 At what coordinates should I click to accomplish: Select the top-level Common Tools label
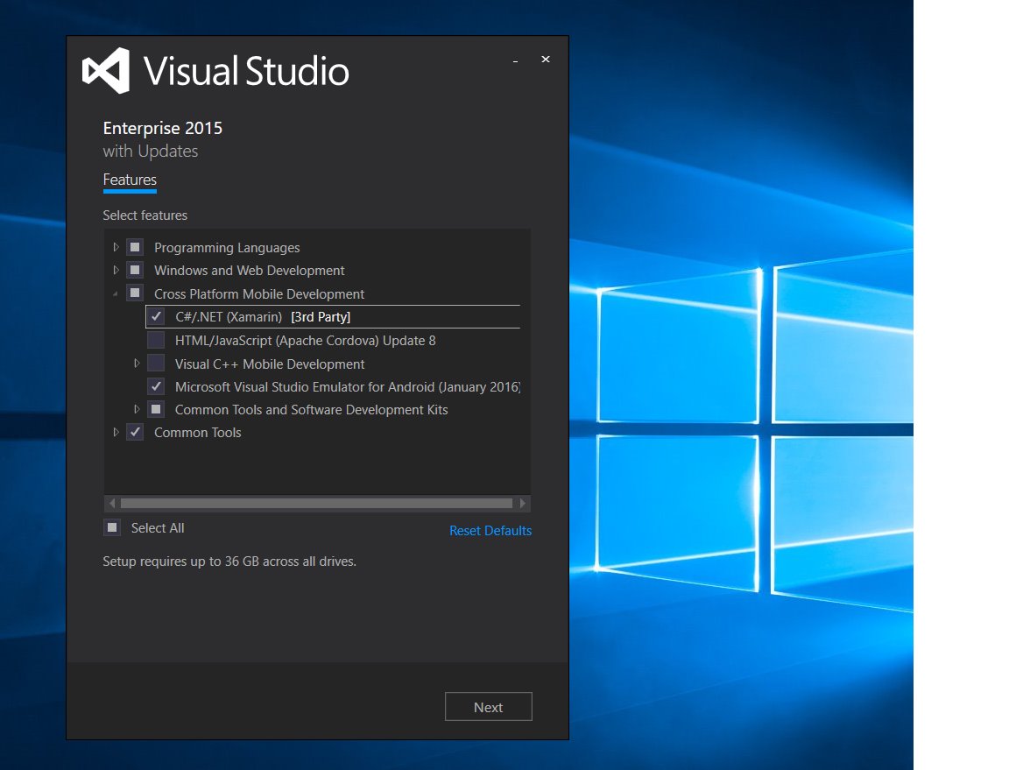click(198, 433)
